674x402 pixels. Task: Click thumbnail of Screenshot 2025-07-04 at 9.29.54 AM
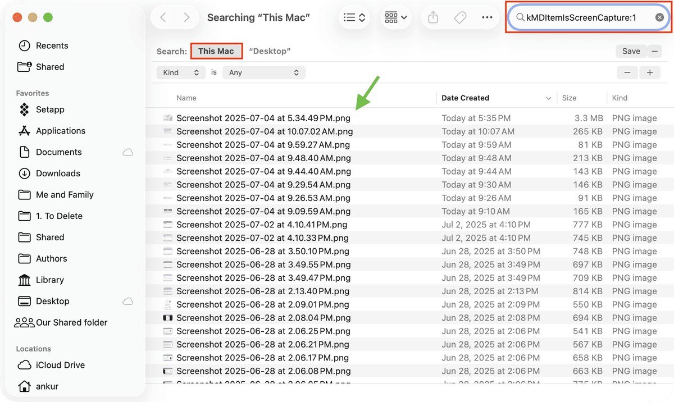[167, 185]
